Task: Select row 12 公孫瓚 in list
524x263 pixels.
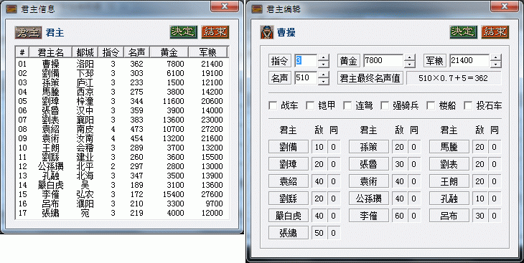Action: point(122,166)
